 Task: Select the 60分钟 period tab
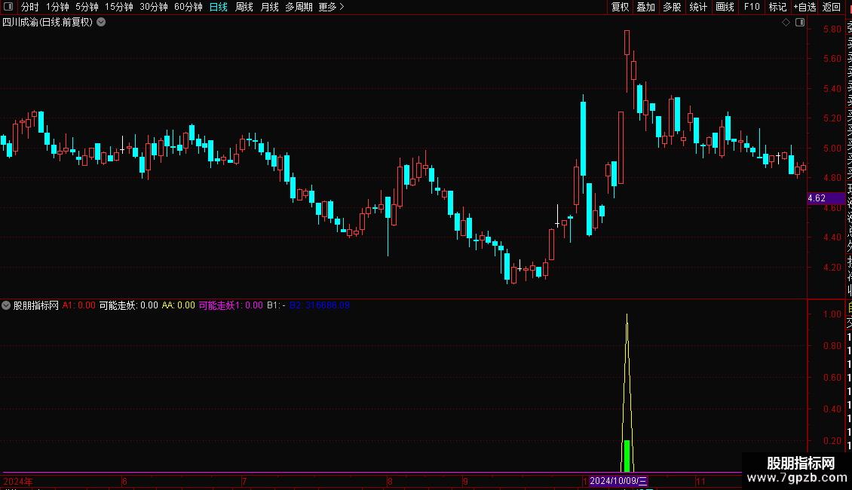(x=188, y=7)
